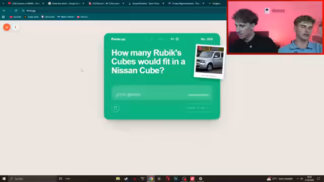Switch to the first YouTube browser tab
The width and height of the screenshot is (324, 182).
click(x=24, y=4)
